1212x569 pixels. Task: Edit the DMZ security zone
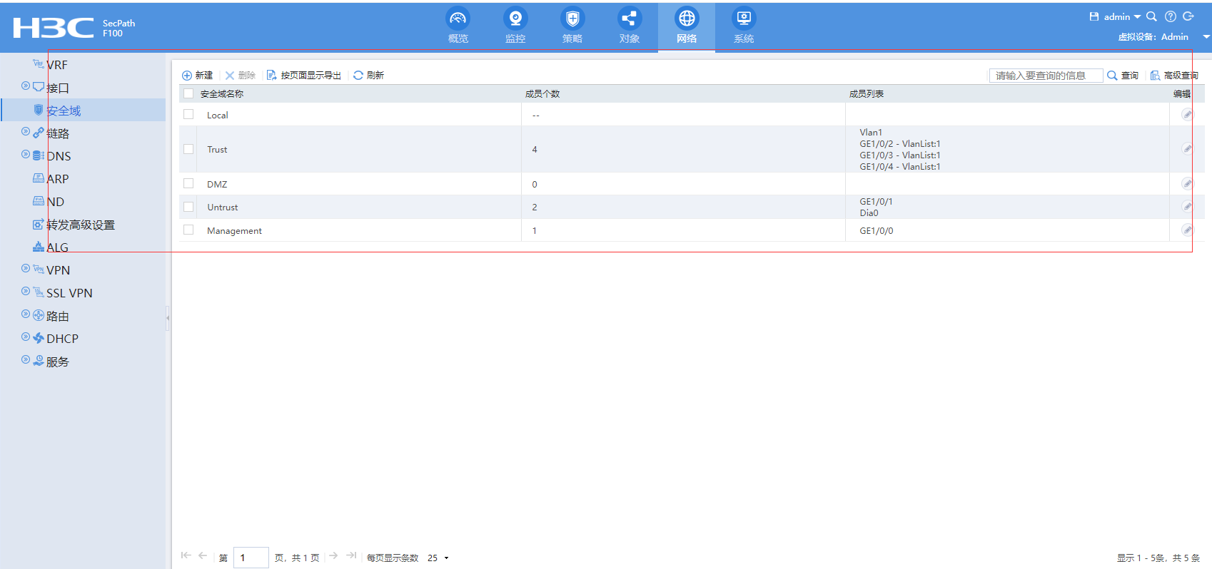coord(1187,184)
